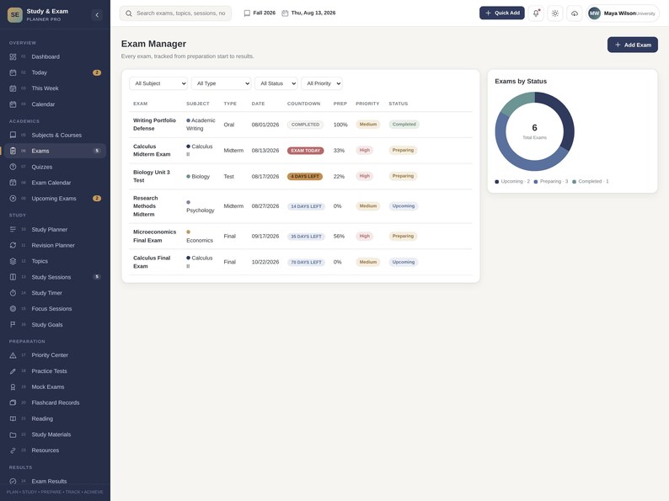
Task: Open notifications bell icon
Action: (x=536, y=13)
